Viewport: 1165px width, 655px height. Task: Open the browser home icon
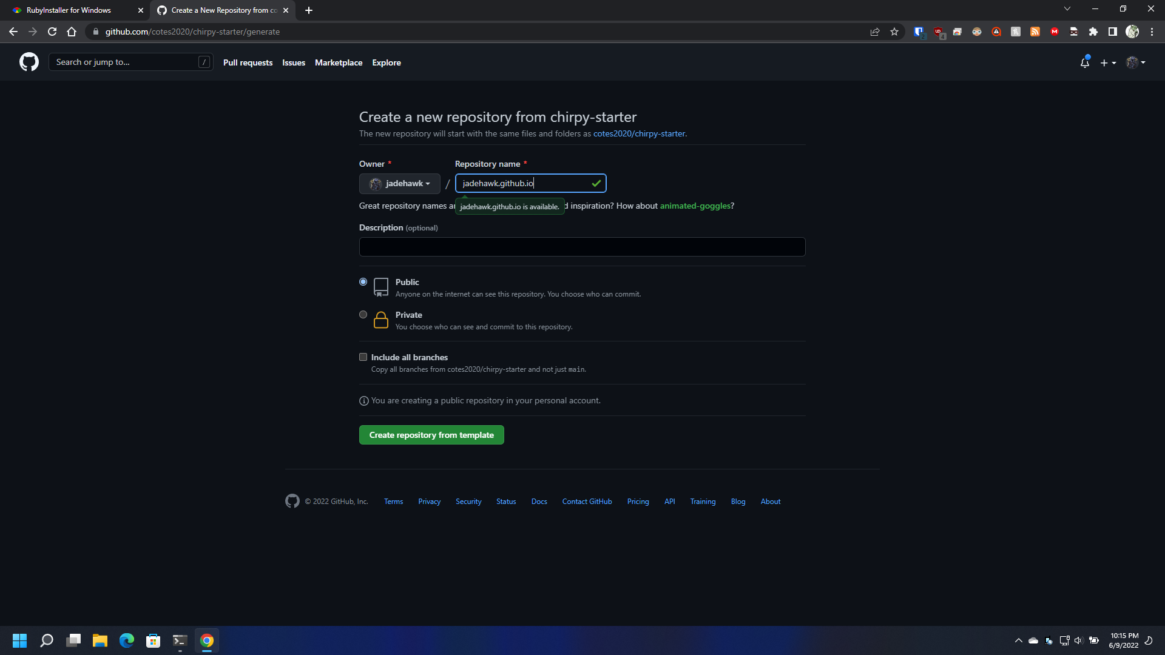pos(72,32)
